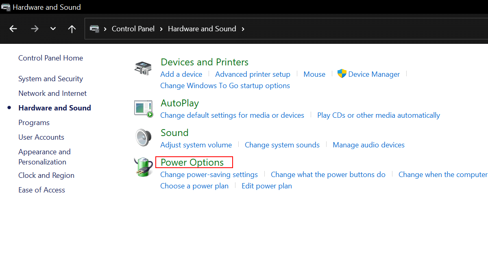Click the Power Options battery icon
The width and height of the screenshot is (488, 270).
[143, 167]
